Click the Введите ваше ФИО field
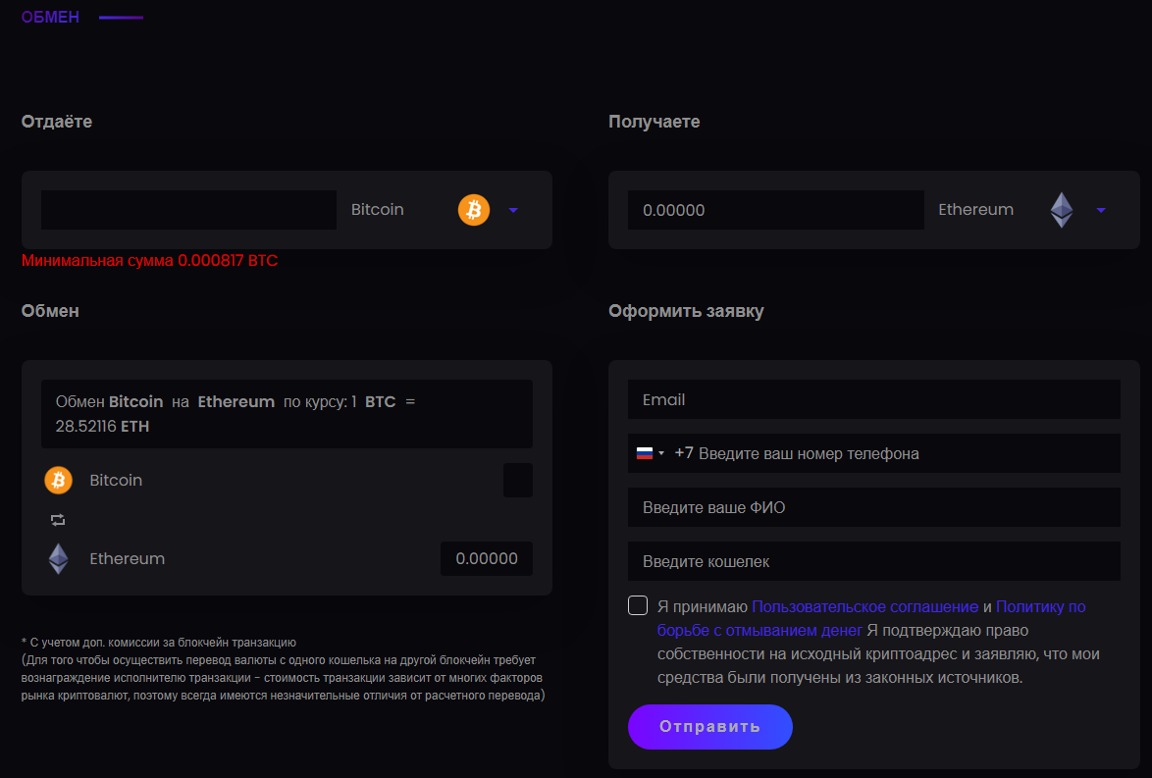Screen dimensions: 1152x778 [x=873, y=508]
